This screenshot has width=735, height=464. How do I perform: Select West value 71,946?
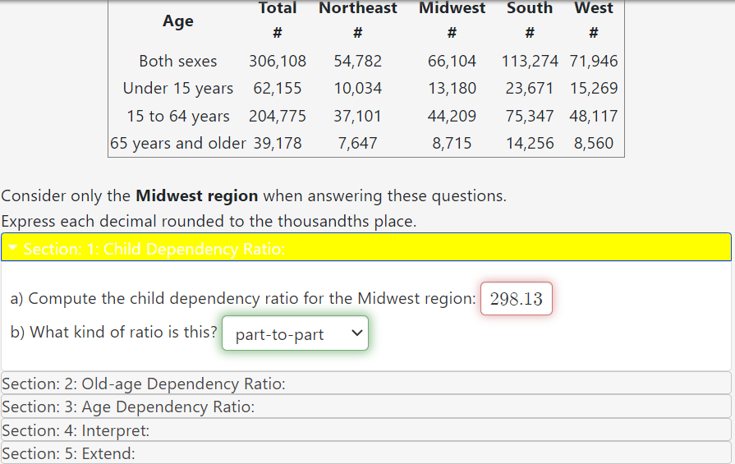click(594, 61)
